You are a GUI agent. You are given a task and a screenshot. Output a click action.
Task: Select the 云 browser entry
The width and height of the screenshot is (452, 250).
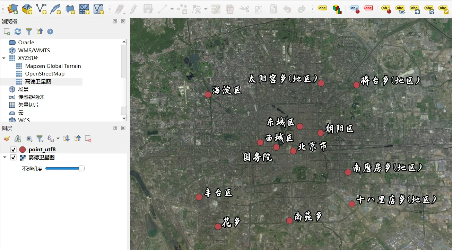point(21,113)
